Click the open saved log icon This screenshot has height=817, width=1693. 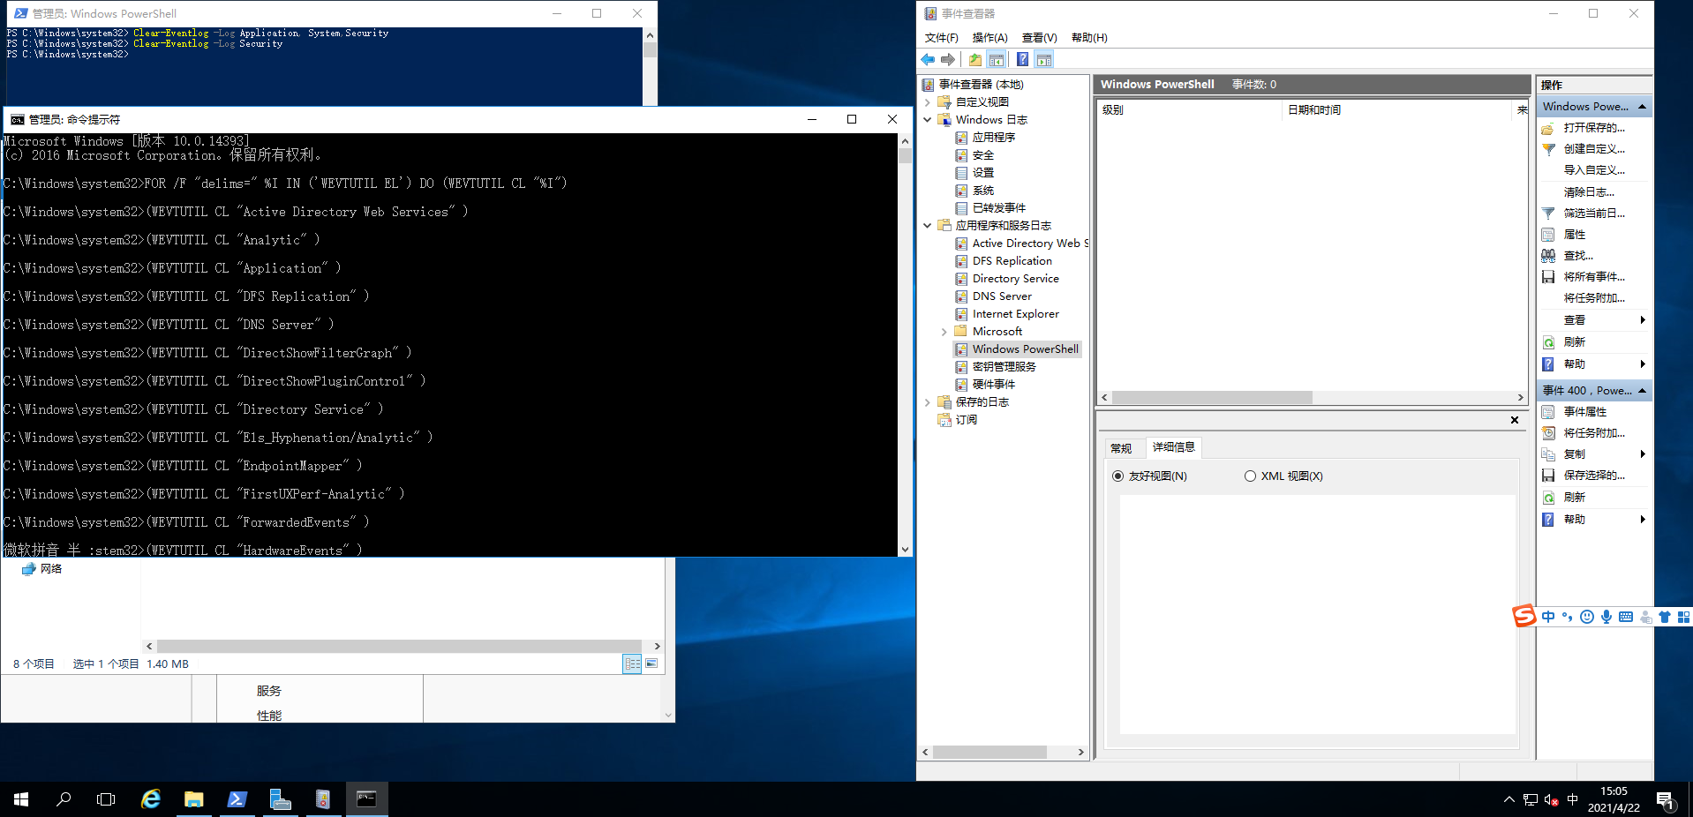pyautogui.click(x=1548, y=128)
